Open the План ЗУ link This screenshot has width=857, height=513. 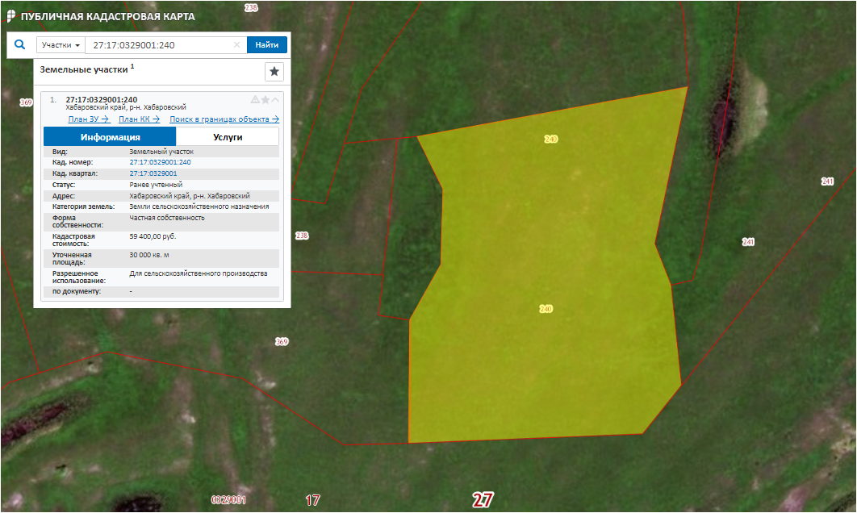click(89, 119)
